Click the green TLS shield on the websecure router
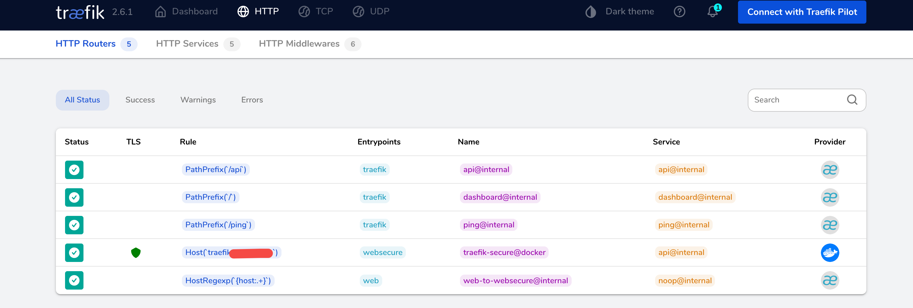Screen dimensions: 913x308 [x=136, y=252]
